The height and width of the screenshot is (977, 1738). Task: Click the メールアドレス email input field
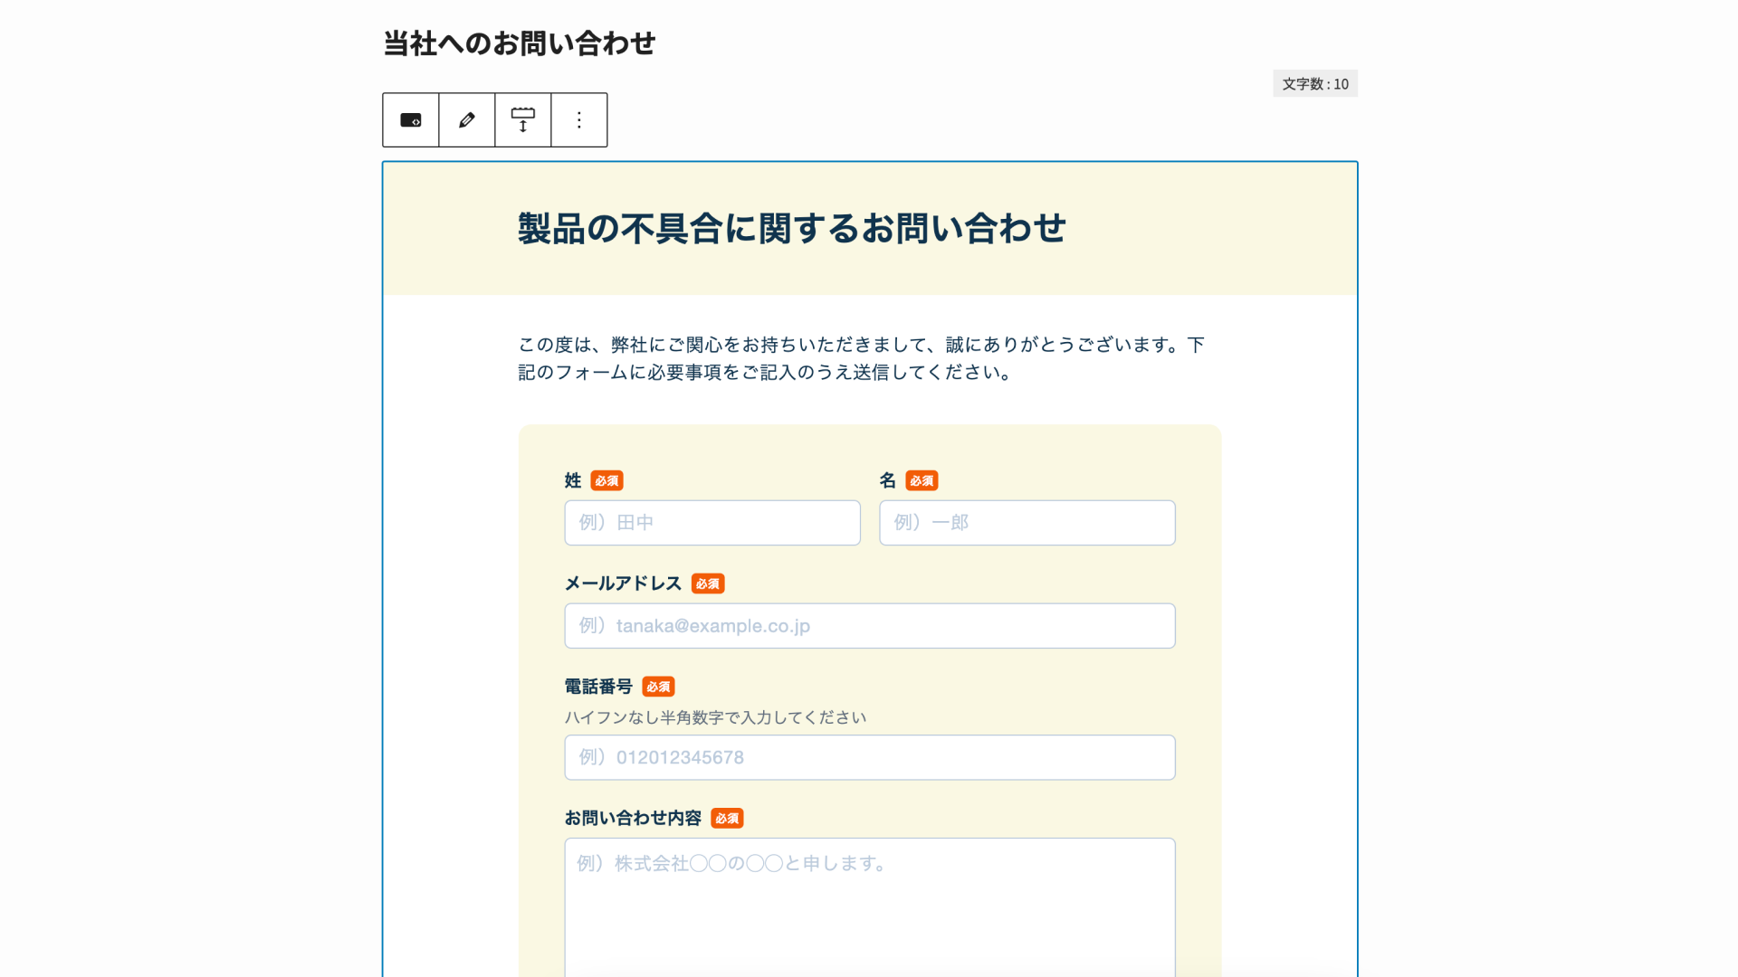point(869,626)
